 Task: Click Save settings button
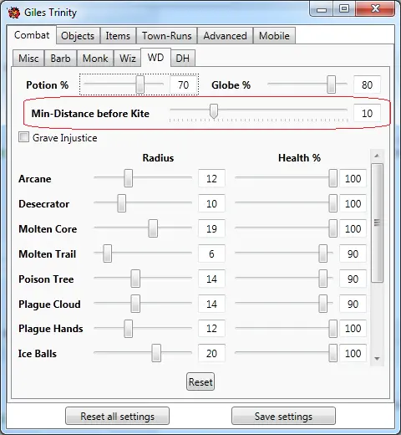283,416
